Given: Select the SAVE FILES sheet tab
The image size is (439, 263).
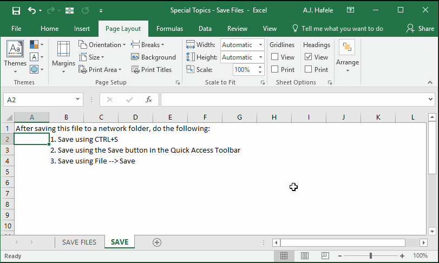Looking at the screenshot, I should pyautogui.click(x=79, y=242).
